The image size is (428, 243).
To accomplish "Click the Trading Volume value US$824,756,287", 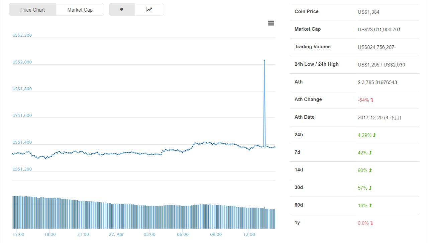I will [x=376, y=47].
